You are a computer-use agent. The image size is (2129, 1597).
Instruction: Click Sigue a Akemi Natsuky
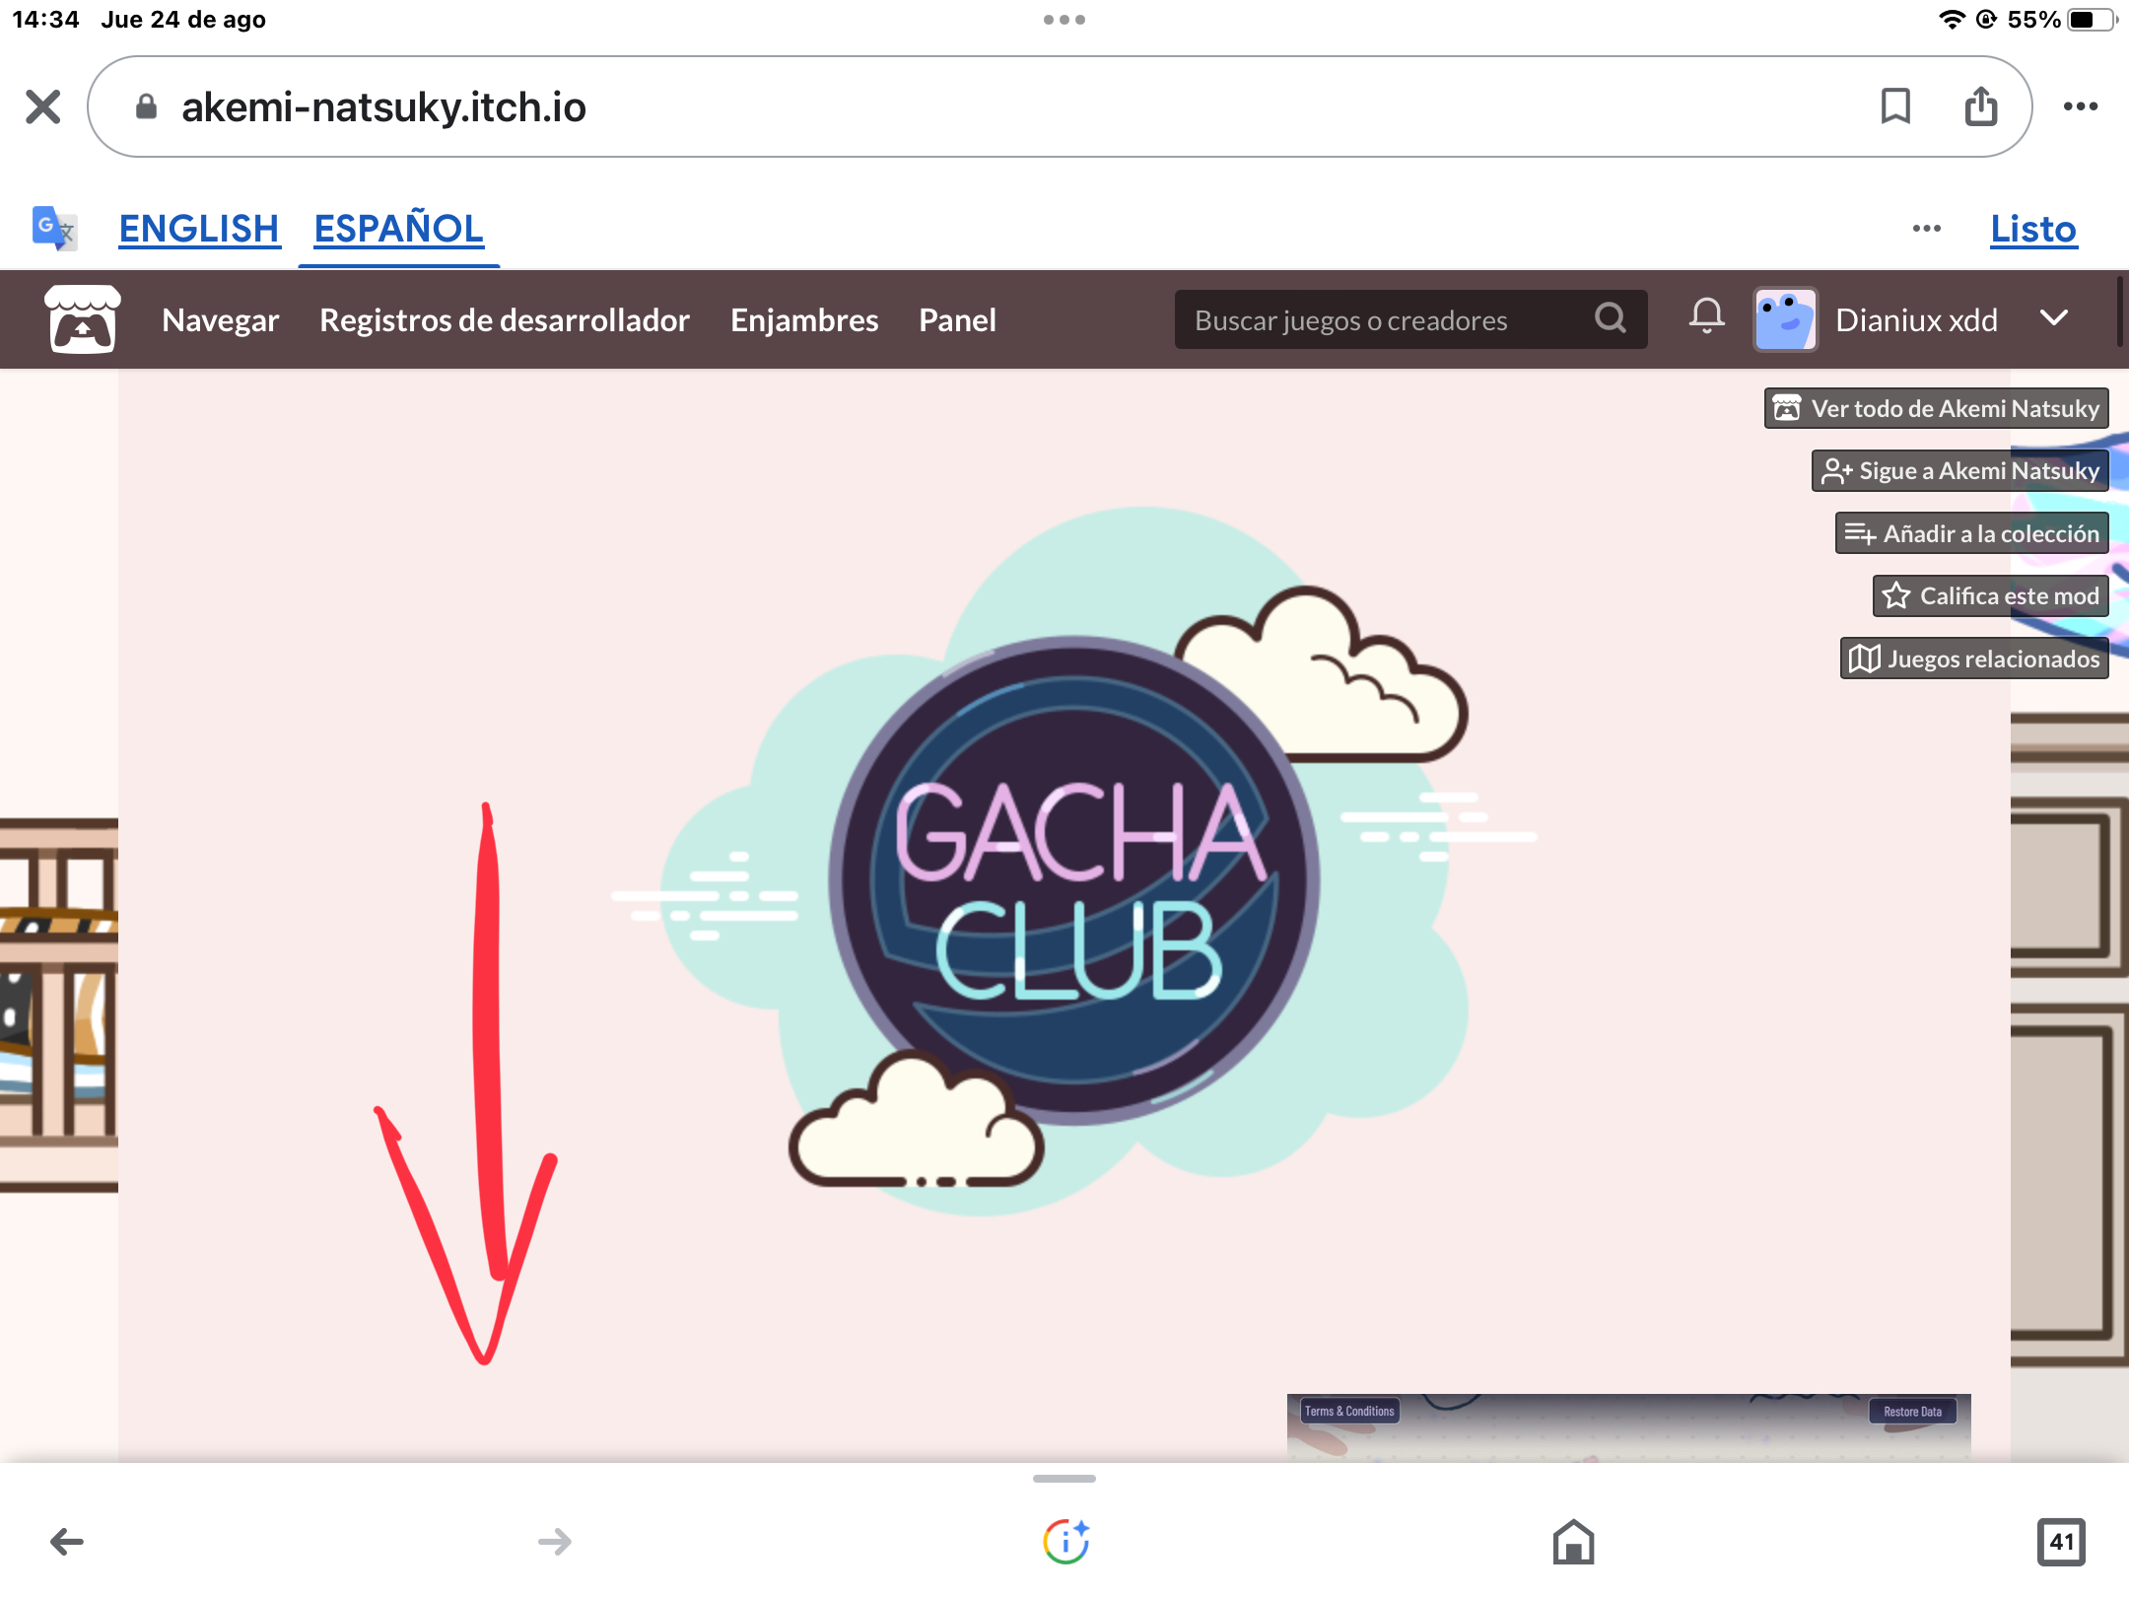click(1959, 470)
